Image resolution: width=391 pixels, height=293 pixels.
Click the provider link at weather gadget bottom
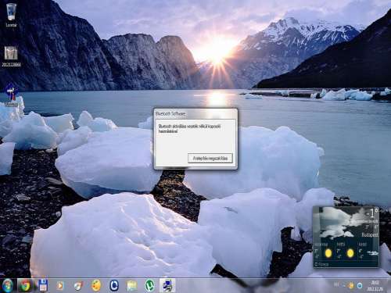(321, 264)
